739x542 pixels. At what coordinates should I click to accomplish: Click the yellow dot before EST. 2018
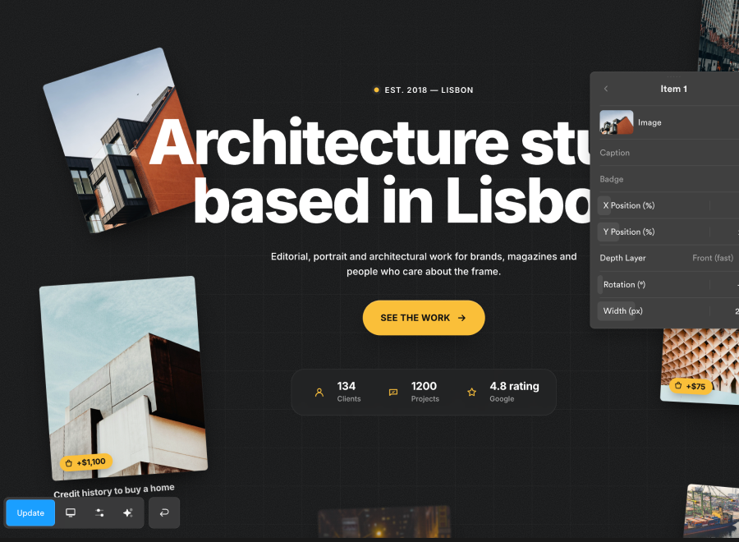[x=377, y=90]
